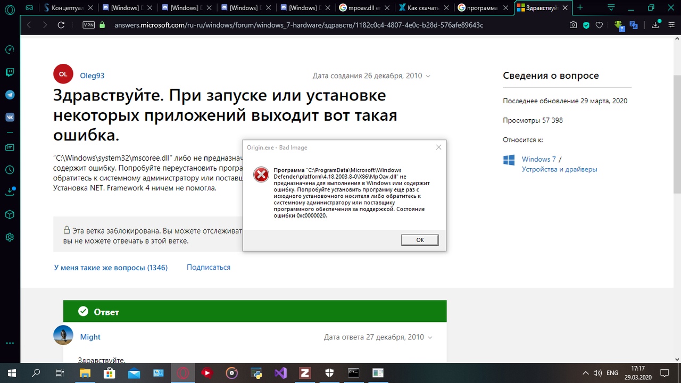Open File Explorer from taskbar
Image resolution: width=681 pixels, height=383 pixels.
click(x=85, y=373)
